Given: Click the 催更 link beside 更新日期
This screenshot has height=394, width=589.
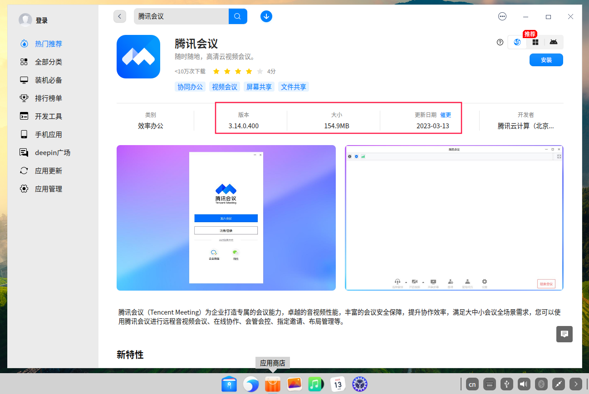Looking at the screenshot, I should tap(446, 115).
